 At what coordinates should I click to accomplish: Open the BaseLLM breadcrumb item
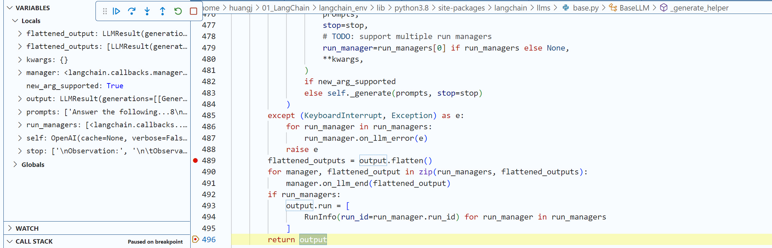(634, 8)
